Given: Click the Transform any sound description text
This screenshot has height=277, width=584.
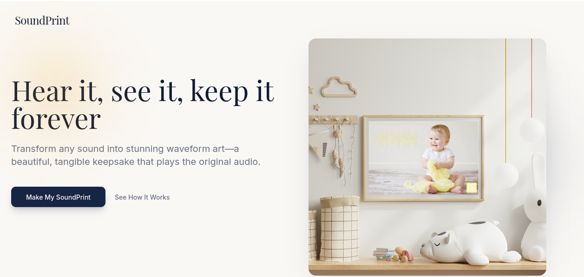Looking at the screenshot, I should (136, 156).
